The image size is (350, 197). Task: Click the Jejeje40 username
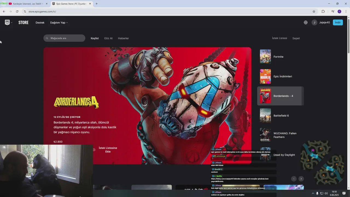325,23
